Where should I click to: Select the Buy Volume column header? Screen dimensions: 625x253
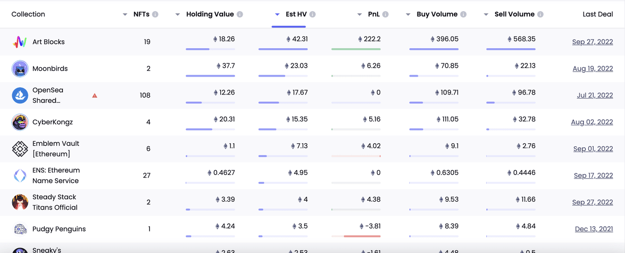437,14
